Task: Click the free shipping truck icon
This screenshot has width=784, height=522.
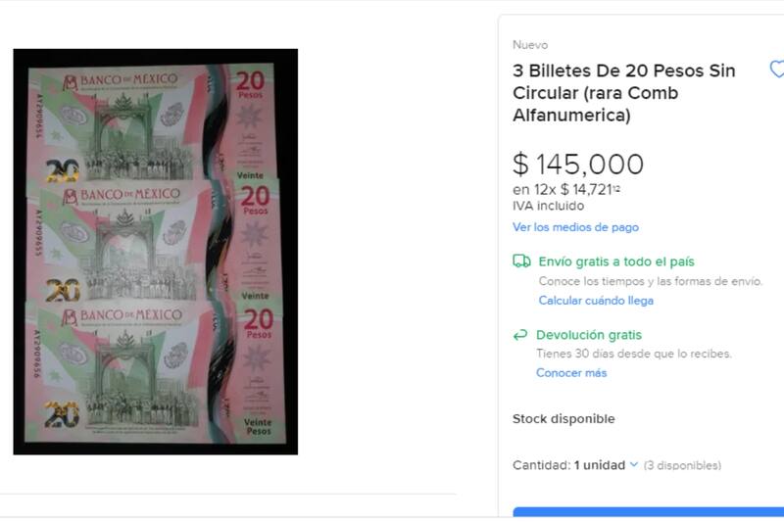Action: tap(521, 261)
